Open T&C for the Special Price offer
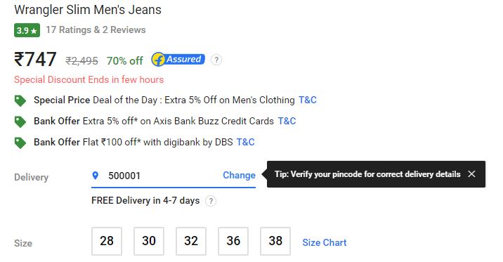Image resolution: width=503 pixels, height=262 pixels. click(x=307, y=100)
